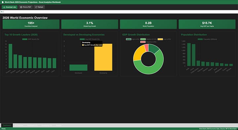Screen dimensions: 238x130
Task: Click the Bangladesh population bar
Action: [222, 65]
